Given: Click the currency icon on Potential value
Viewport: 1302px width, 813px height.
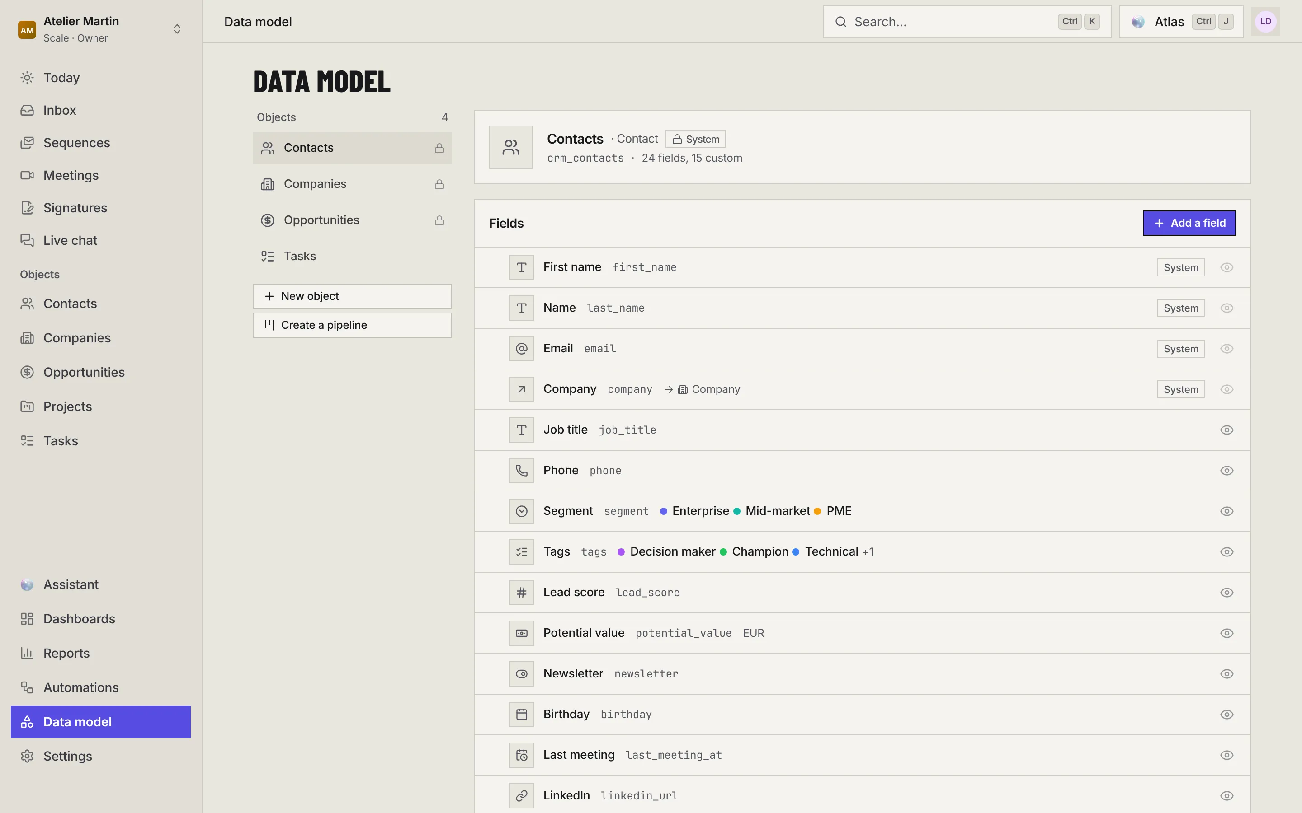Looking at the screenshot, I should pyautogui.click(x=521, y=633).
